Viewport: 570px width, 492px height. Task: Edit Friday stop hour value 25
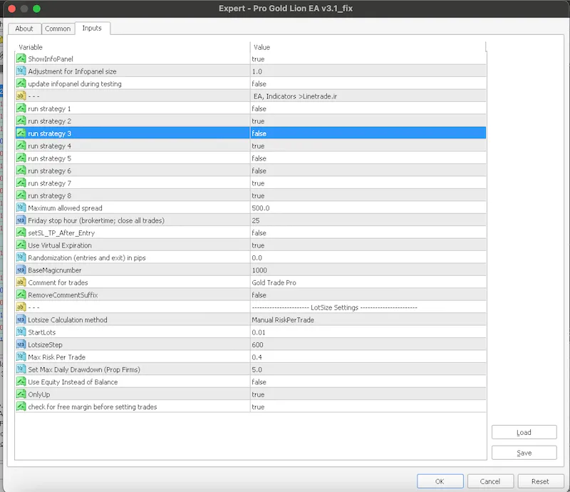(x=368, y=220)
